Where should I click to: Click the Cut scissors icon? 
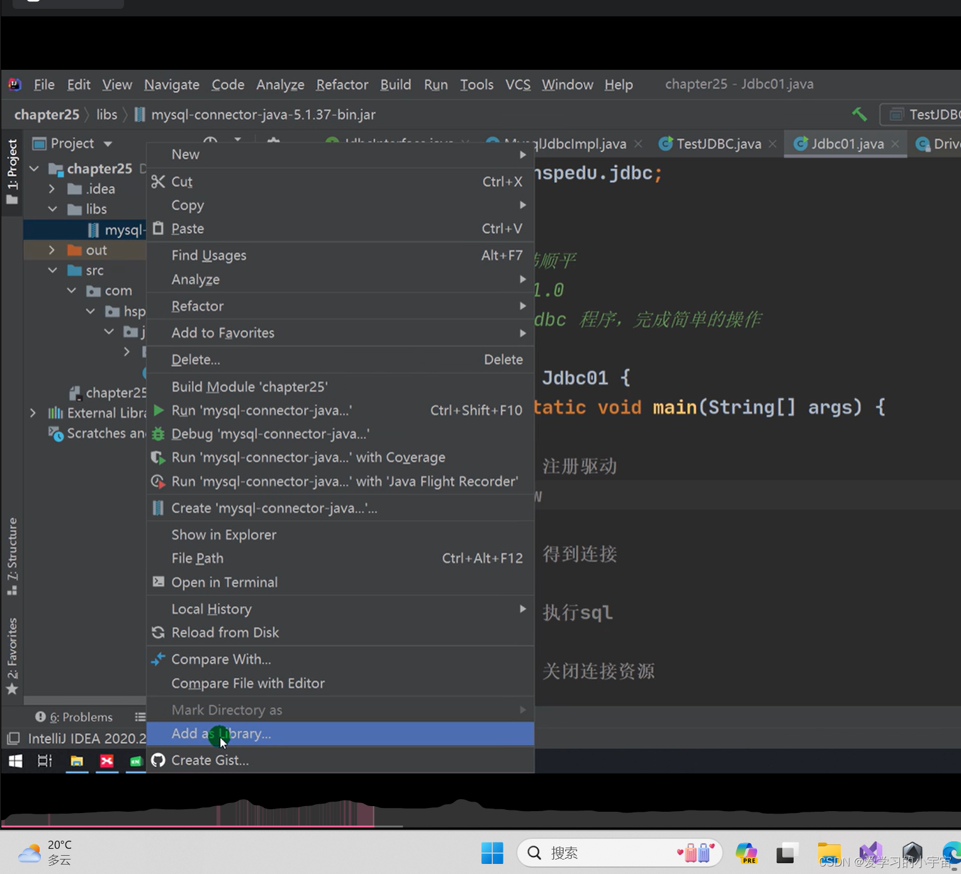point(158,182)
